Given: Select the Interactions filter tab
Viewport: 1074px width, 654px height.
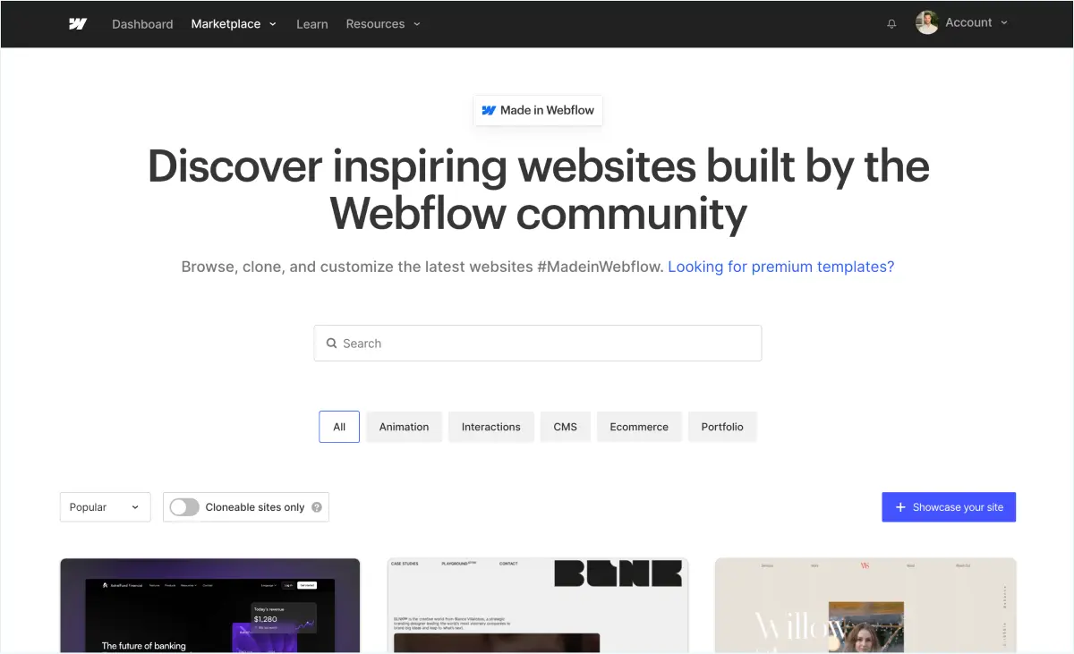Looking at the screenshot, I should pyautogui.click(x=490, y=427).
